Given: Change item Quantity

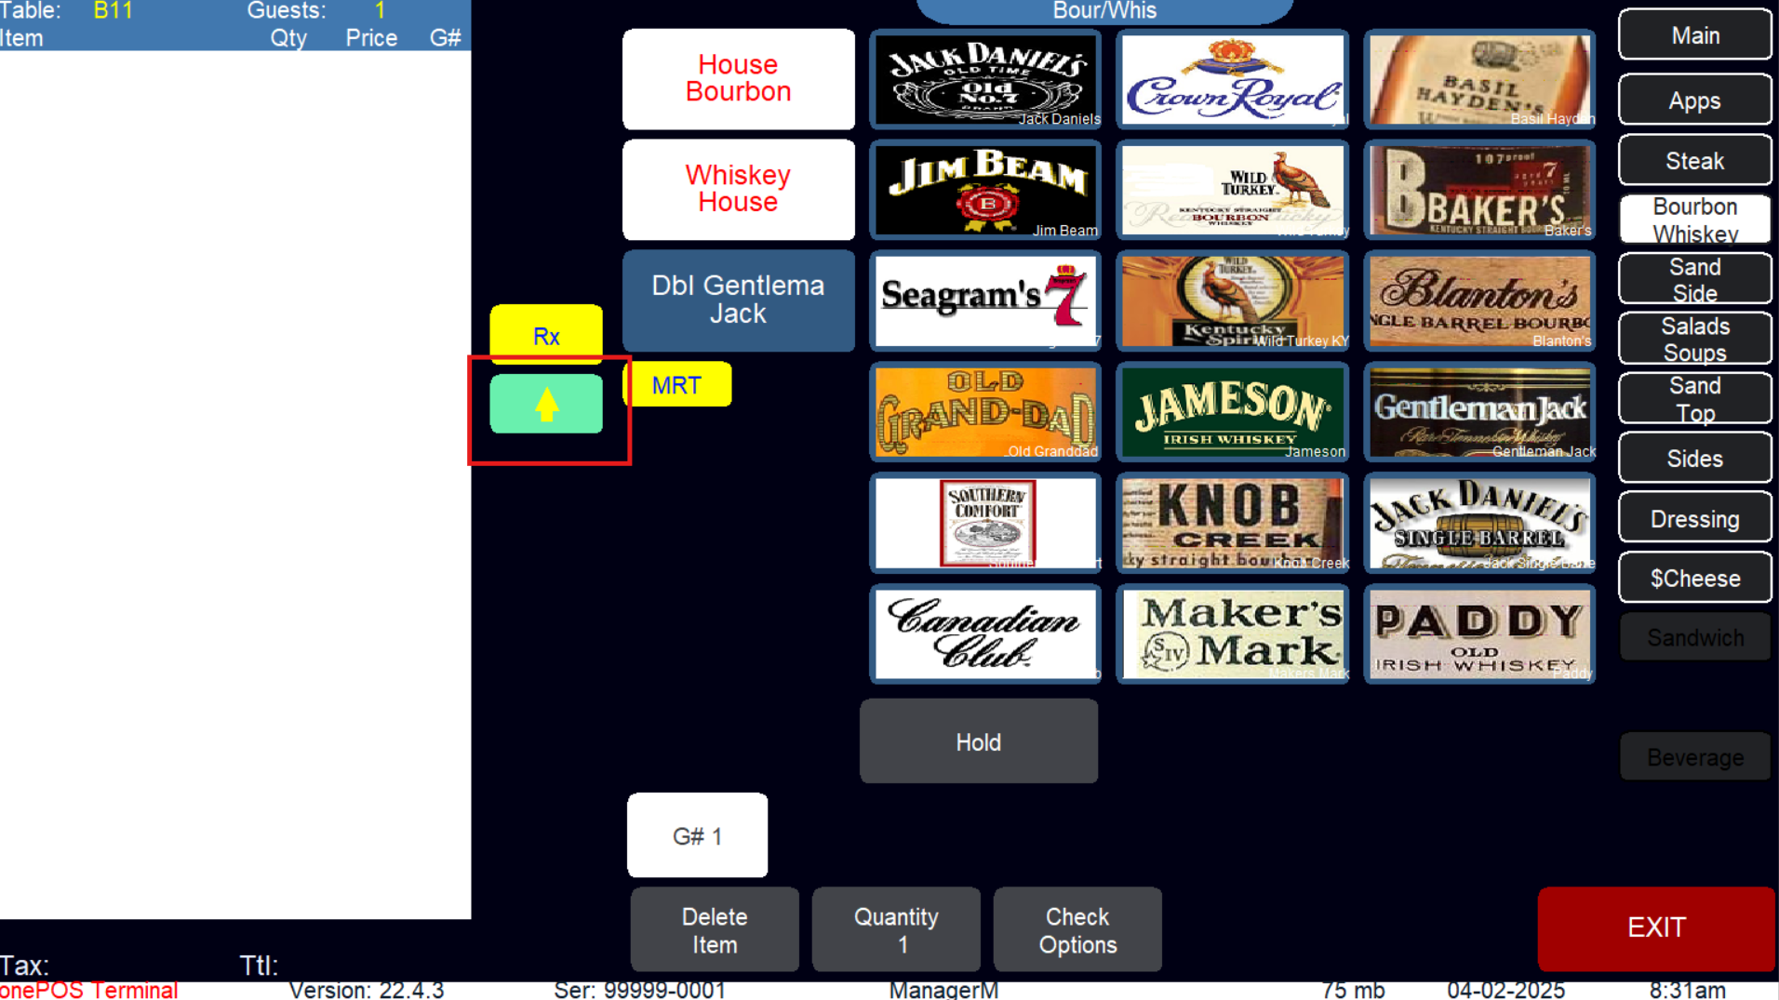Looking at the screenshot, I should (x=896, y=930).
